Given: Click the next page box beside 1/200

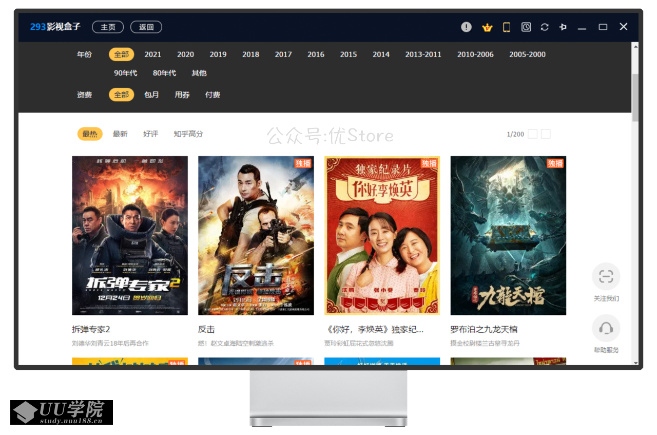Looking at the screenshot, I should click(546, 134).
